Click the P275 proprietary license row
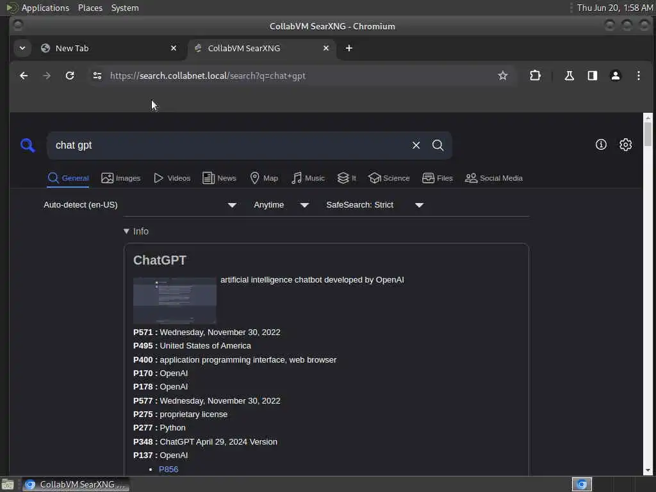This screenshot has height=492, width=656. pyautogui.click(x=180, y=414)
